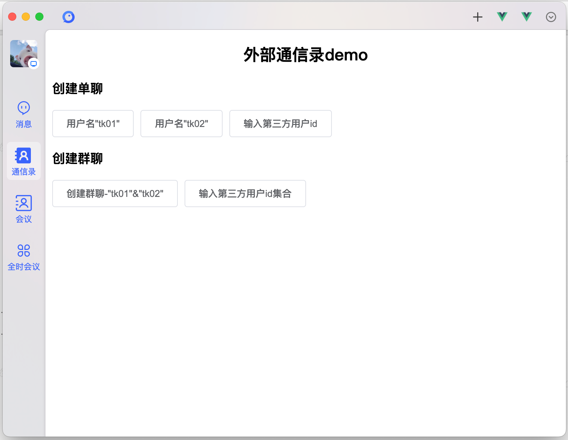Maximize the window with the green button
The image size is (568, 440).
click(39, 17)
